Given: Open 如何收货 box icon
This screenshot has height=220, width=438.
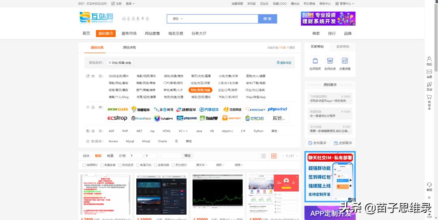Looking at the screenshot, I should [x=330, y=61].
